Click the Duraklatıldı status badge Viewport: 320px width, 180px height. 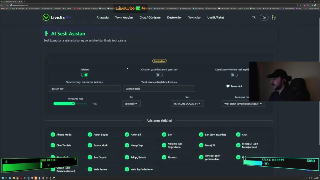[159, 61]
